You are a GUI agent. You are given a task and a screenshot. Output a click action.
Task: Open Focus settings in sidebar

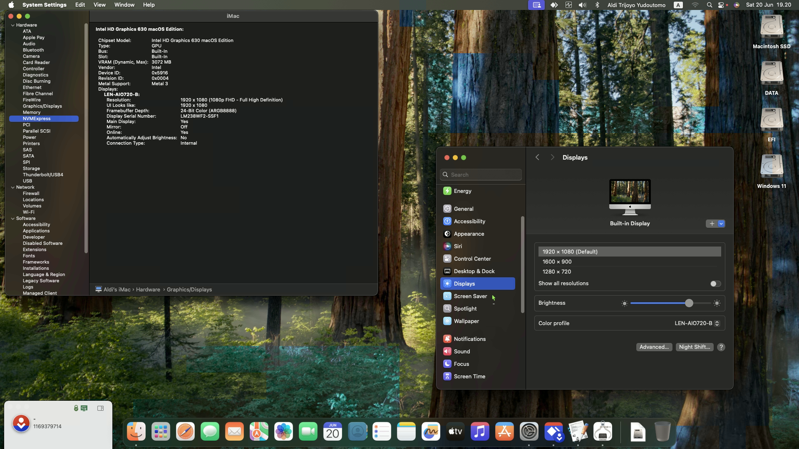pyautogui.click(x=477, y=364)
